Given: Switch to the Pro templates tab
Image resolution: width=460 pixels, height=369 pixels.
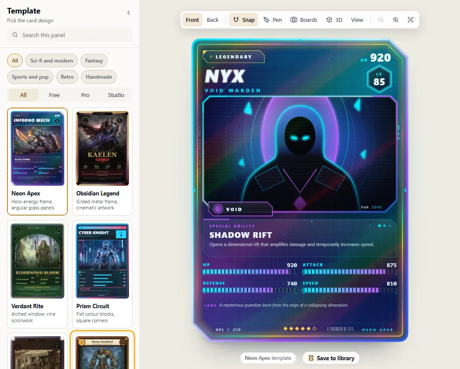Looking at the screenshot, I should (85, 95).
